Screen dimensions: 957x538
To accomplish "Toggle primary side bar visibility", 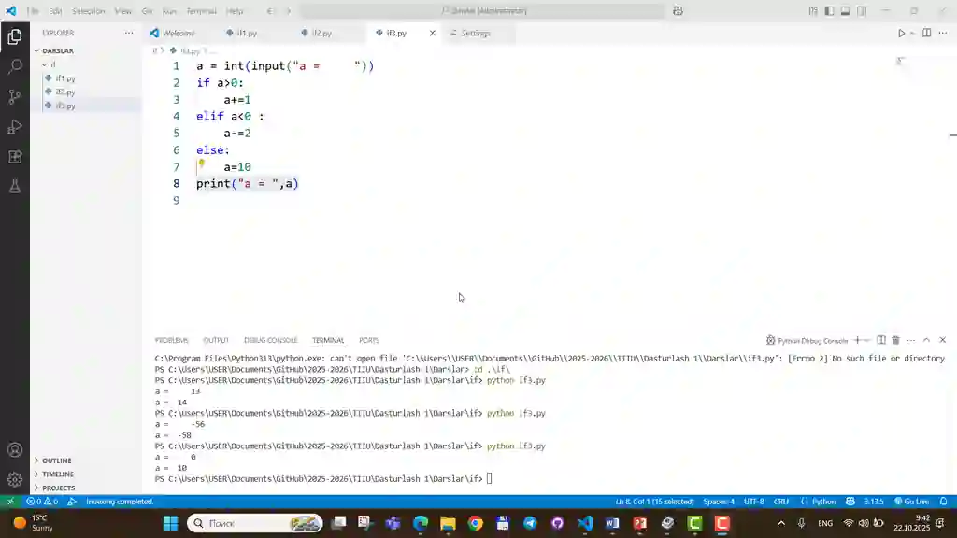I will [829, 11].
